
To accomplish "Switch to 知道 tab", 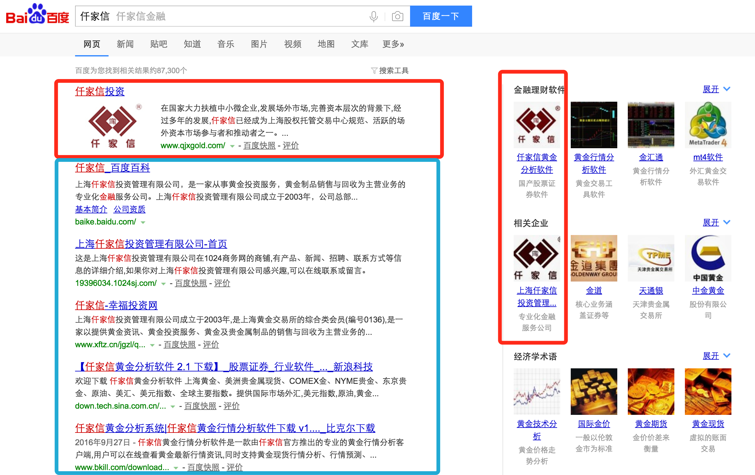I will [x=192, y=44].
